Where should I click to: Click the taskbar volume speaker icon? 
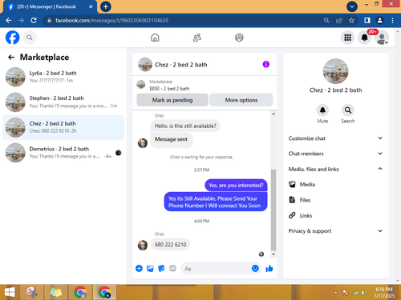coord(364,293)
